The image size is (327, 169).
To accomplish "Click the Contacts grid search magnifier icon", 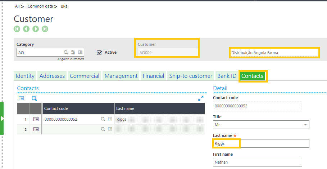I will point(34,98).
